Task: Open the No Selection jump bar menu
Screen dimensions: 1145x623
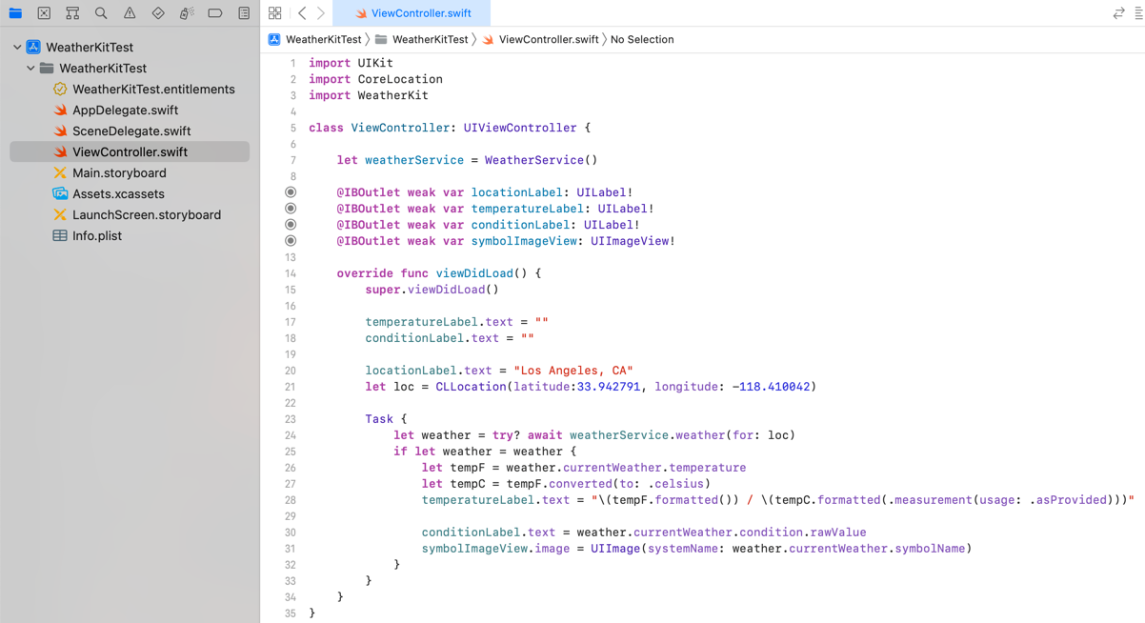Action: 641,39
